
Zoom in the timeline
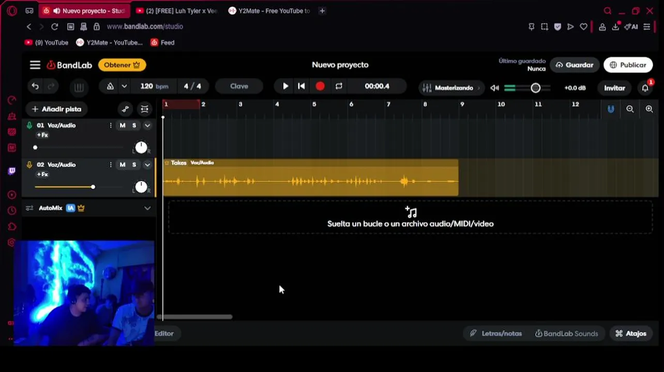649,109
